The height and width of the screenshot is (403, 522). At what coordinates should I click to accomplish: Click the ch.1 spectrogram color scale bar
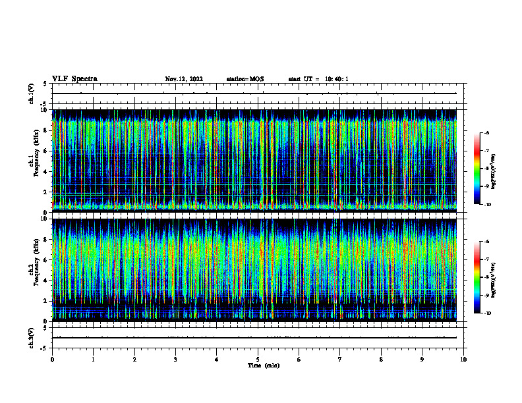coord(477,169)
